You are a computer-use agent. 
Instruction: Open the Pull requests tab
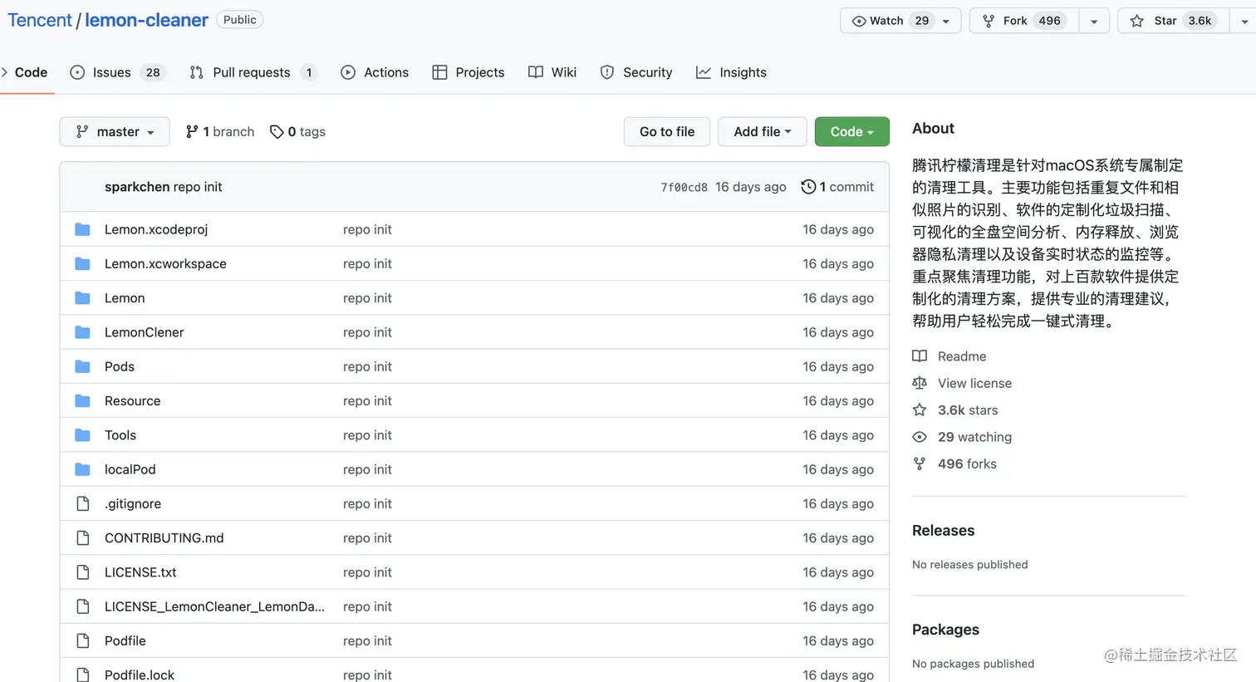[253, 72]
